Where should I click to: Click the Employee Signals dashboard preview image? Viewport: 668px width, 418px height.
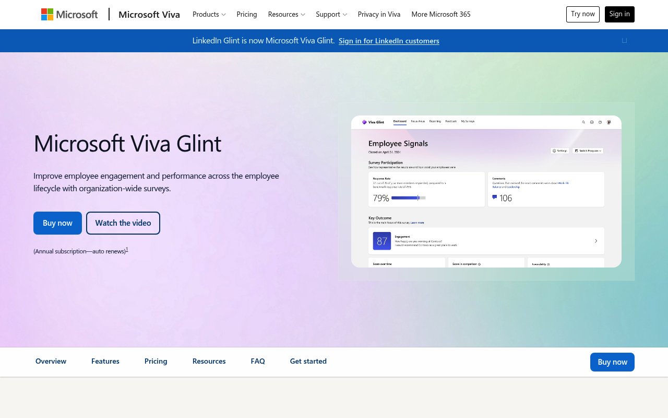pos(486,191)
